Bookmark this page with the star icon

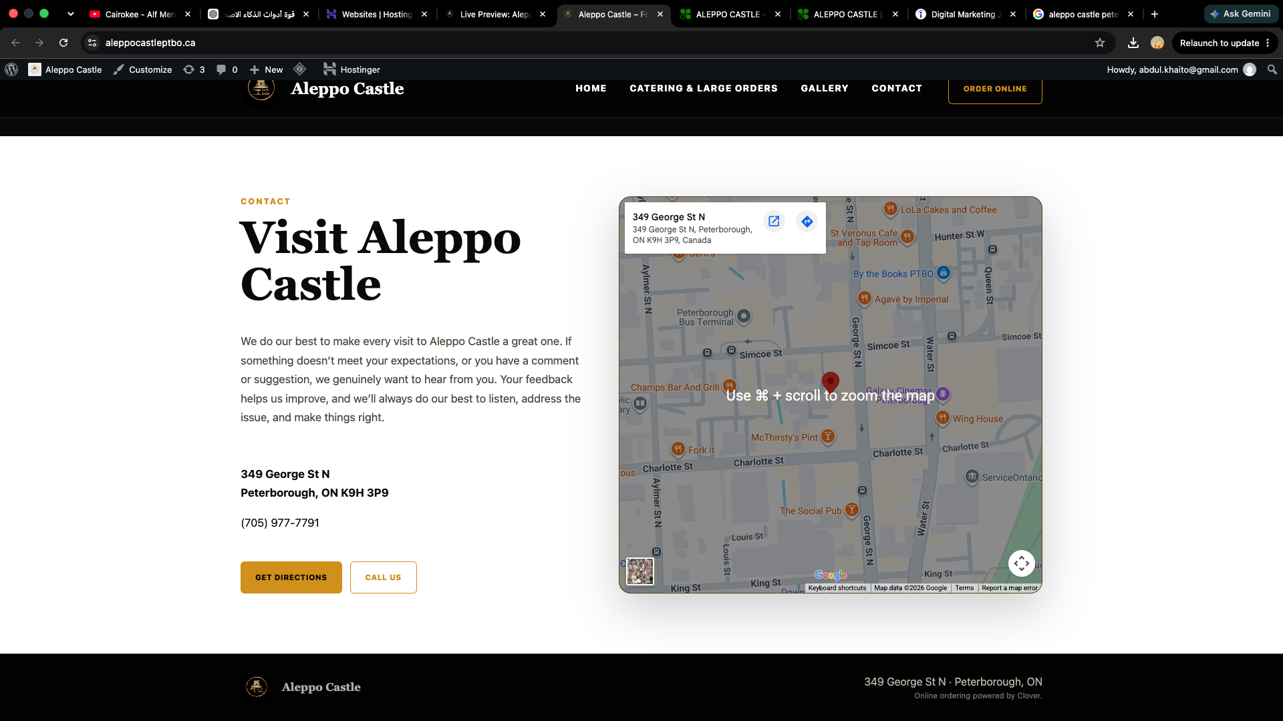coord(1100,43)
